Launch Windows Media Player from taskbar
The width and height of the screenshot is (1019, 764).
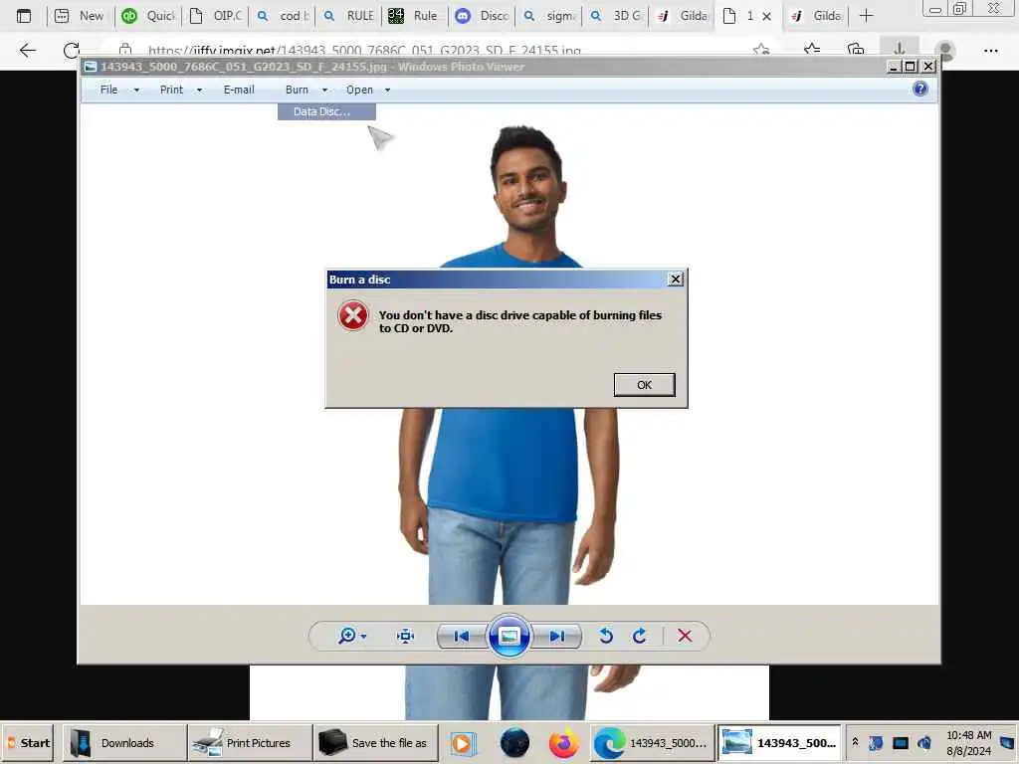click(464, 743)
